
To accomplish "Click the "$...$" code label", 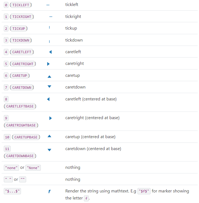I will tap(13, 191).
